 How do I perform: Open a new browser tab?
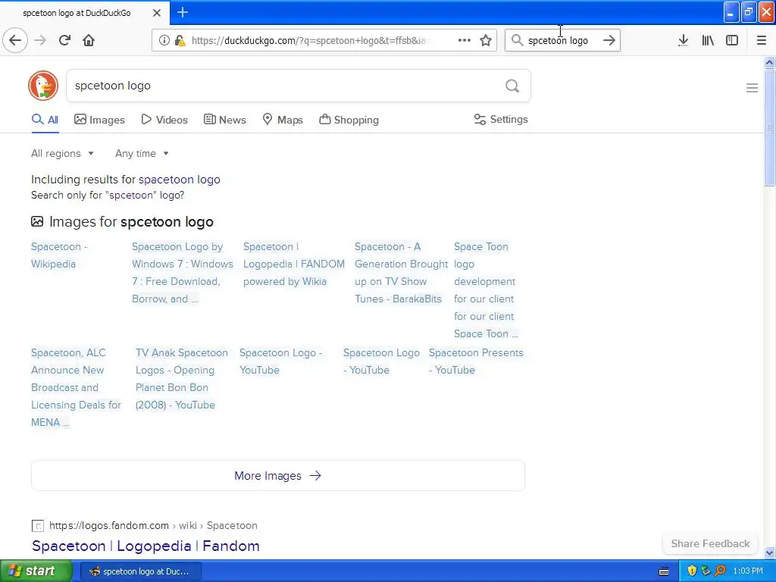tap(182, 12)
